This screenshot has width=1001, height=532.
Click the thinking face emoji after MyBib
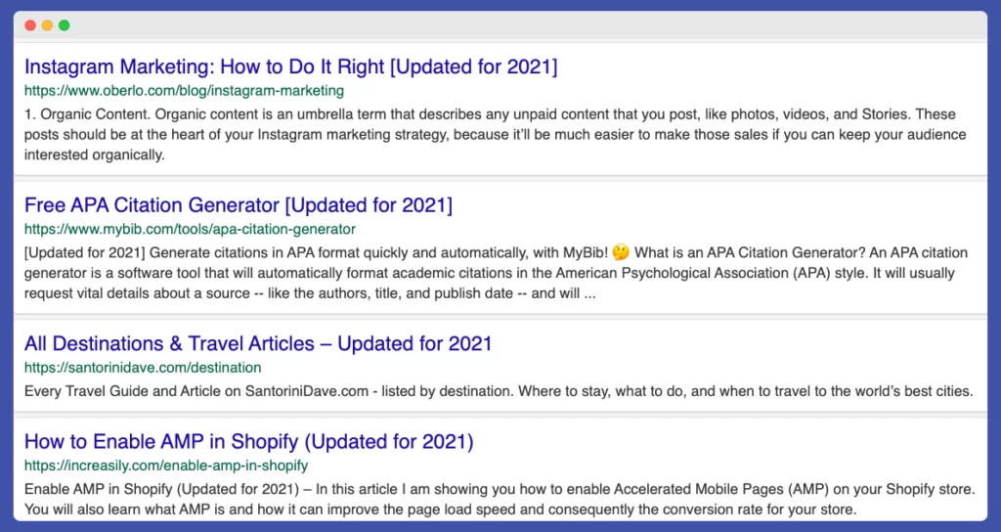pyautogui.click(x=621, y=252)
